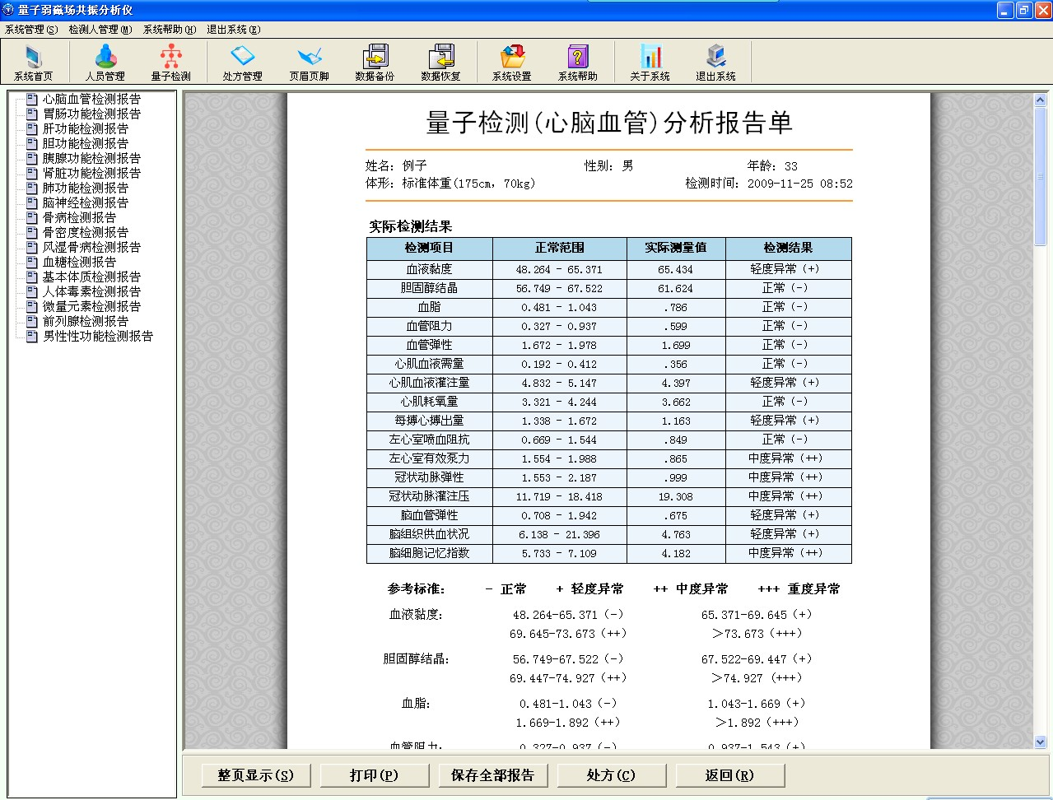Click document icon beside 肝功能检测报告
1053x800 pixels.
[32, 128]
